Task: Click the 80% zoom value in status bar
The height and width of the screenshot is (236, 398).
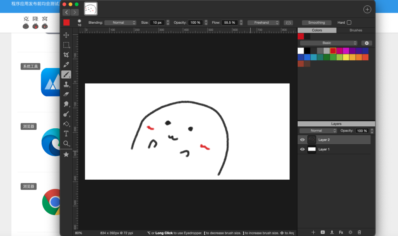Action: coord(79,233)
